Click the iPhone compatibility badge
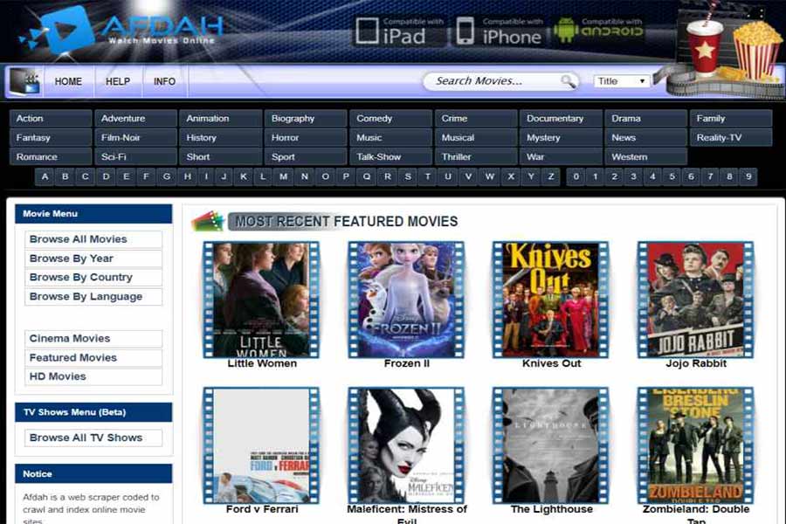 click(500, 31)
